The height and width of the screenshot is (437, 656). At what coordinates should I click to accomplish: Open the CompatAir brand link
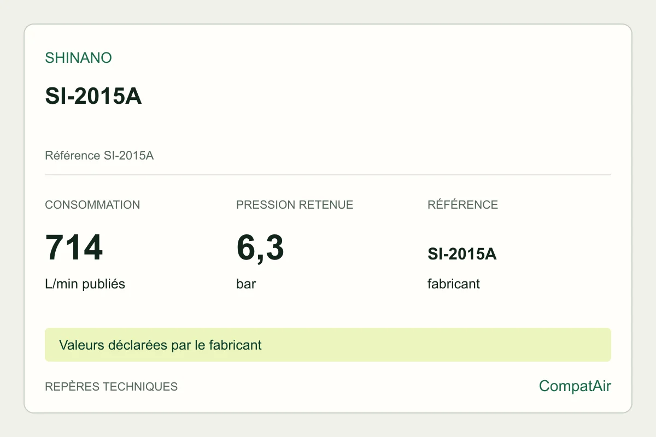click(575, 386)
